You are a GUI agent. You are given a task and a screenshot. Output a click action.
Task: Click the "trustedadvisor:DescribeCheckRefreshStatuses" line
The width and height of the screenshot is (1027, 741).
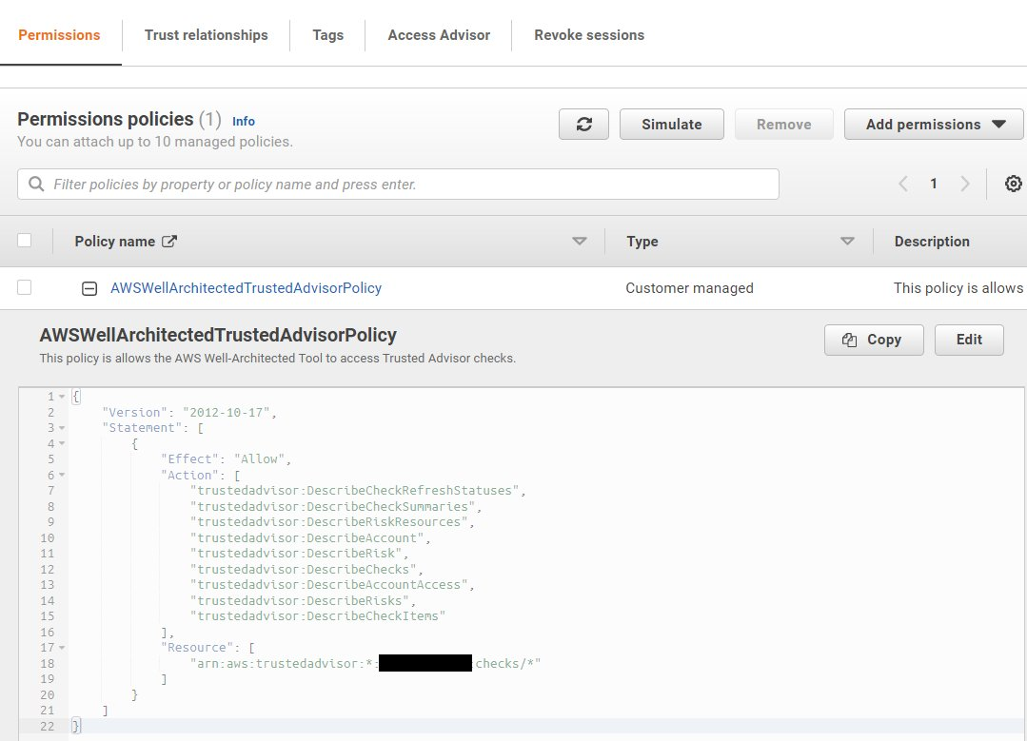point(358,491)
